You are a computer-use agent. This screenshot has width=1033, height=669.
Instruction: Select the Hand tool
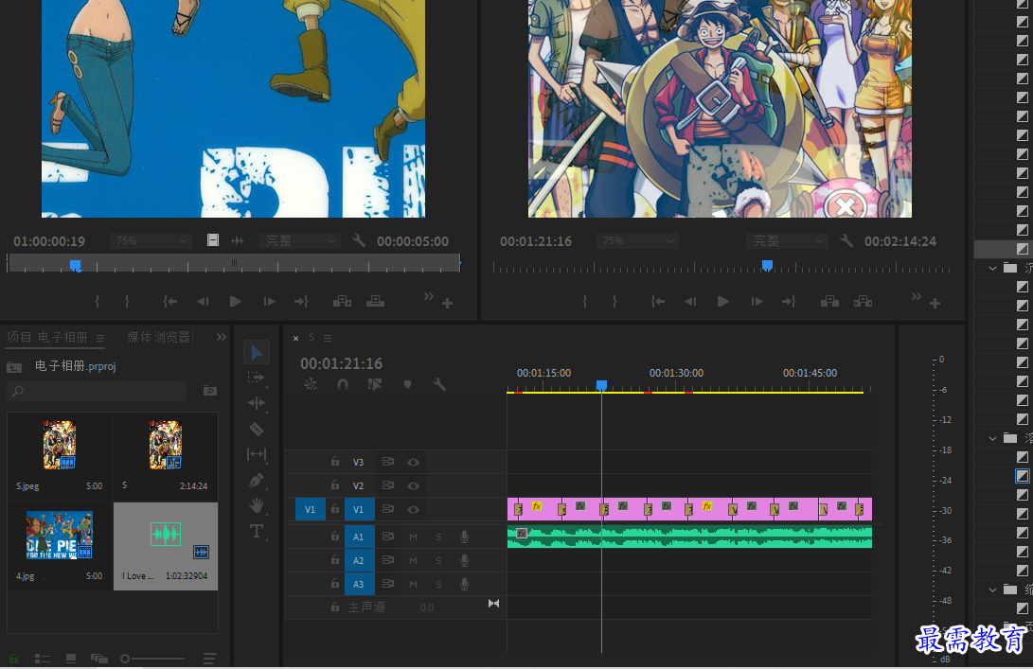pyautogui.click(x=257, y=505)
